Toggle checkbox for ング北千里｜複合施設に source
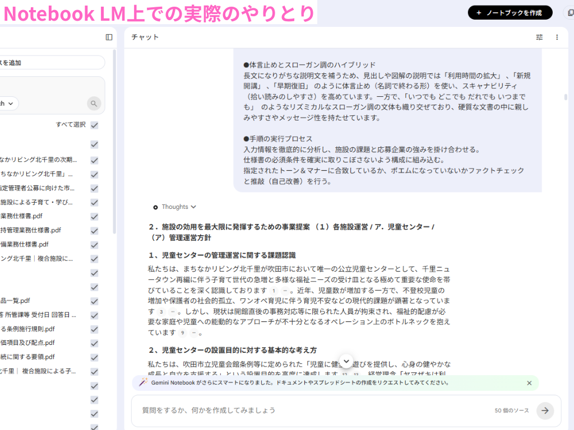 [94, 259]
